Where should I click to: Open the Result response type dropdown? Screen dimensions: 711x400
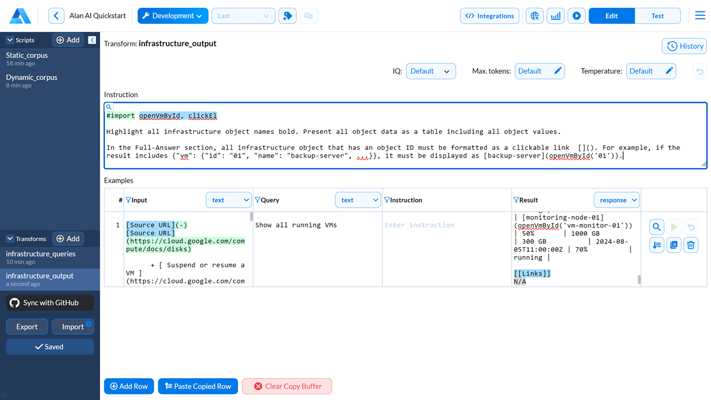click(616, 200)
